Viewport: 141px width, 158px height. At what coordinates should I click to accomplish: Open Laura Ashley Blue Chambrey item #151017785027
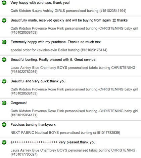click(73, 152)
